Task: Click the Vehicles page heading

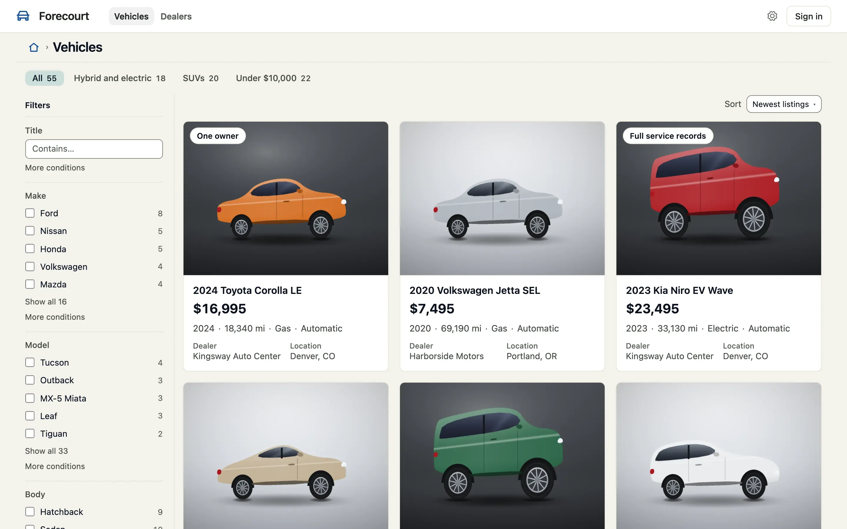Action: click(x=78, y=47)
